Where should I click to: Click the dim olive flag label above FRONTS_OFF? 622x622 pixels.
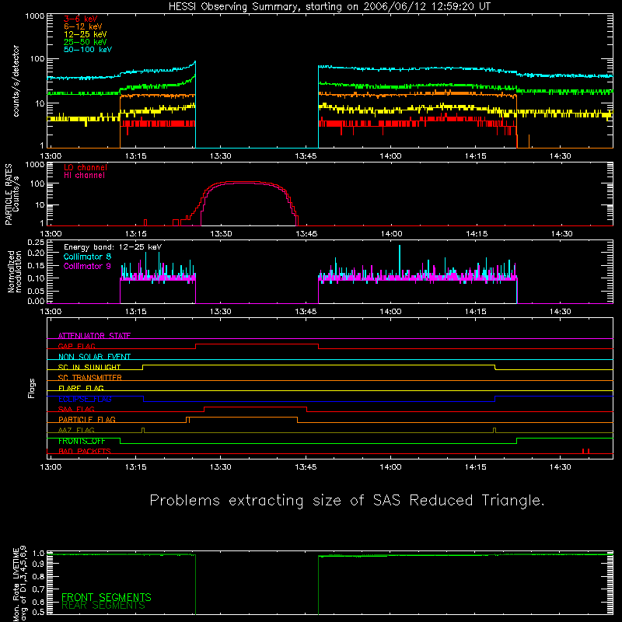click(76, 430)
